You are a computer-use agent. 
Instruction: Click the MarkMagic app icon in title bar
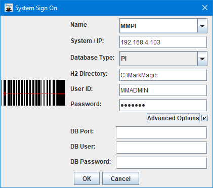coord(9,8)
